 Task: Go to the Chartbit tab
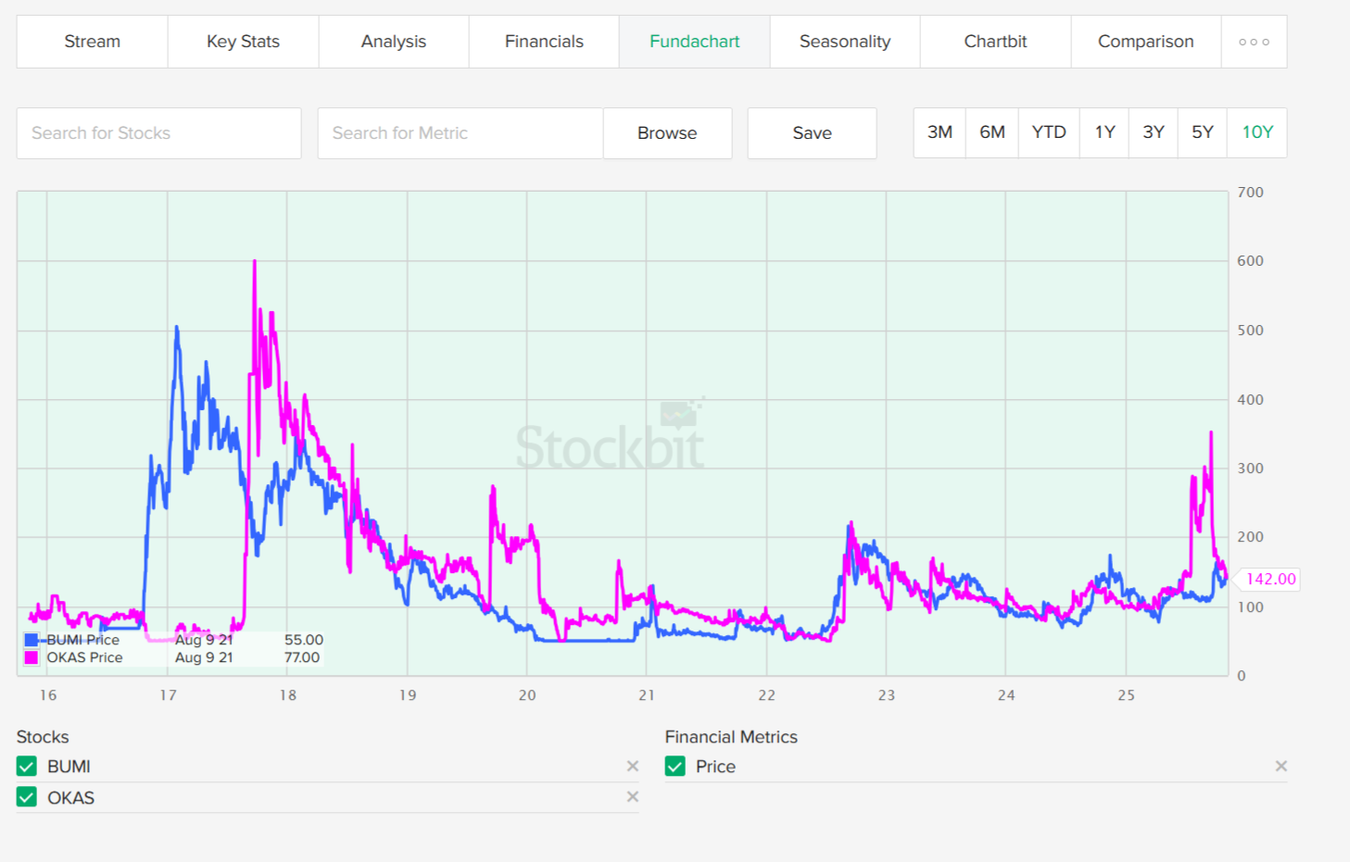995,42
